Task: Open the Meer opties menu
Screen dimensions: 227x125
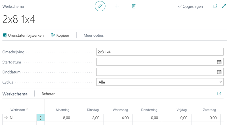Action: [x=93, y=35]
